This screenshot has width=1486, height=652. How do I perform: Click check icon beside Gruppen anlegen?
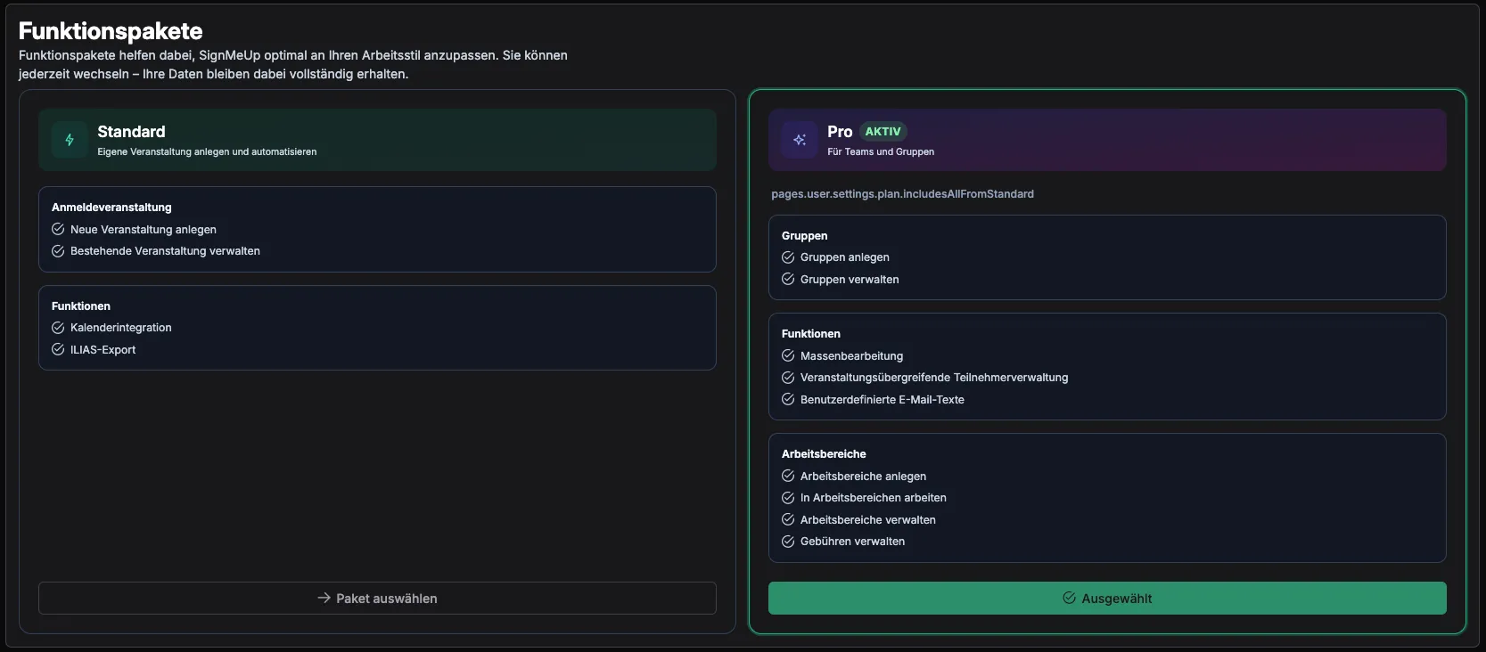coord(788,257)
